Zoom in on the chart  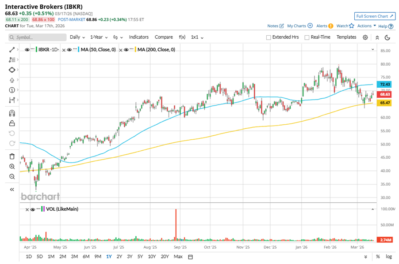click(12, 166)
